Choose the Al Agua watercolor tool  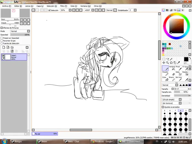pos(185,68)
